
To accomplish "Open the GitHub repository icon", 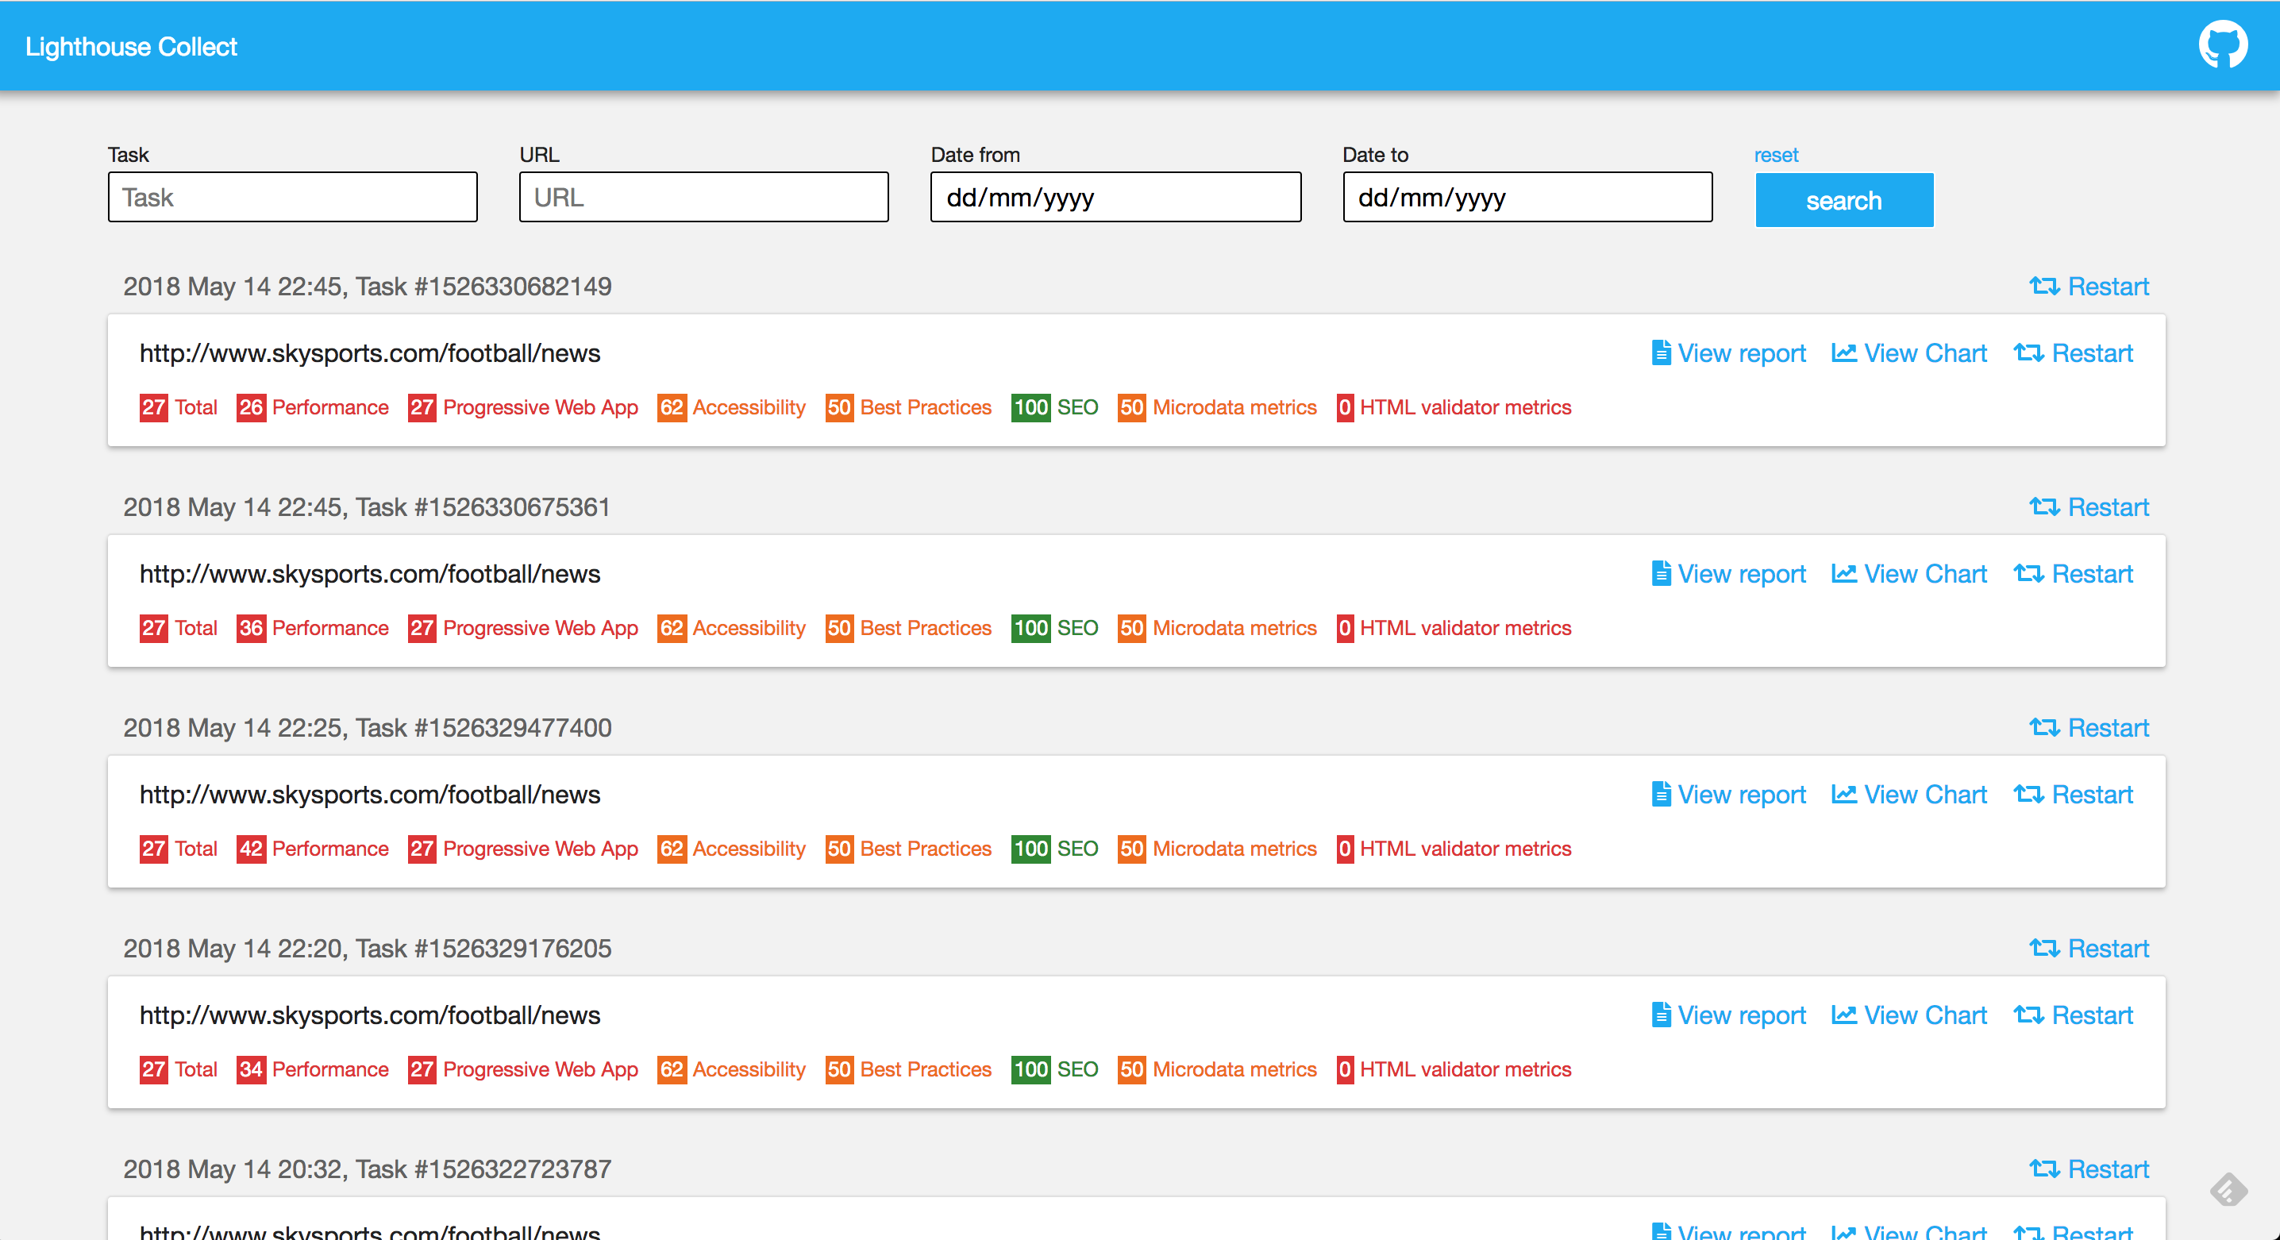I will [x=2223, y=45].
